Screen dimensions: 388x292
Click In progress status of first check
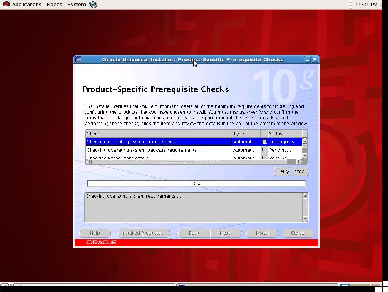point(283,142)
